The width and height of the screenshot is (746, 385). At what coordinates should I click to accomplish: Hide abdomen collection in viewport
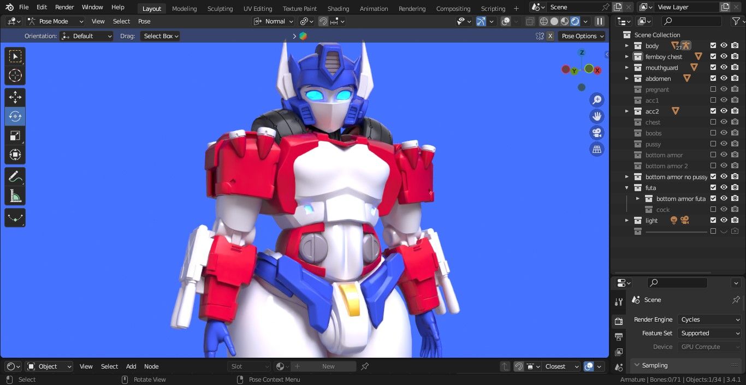click(x=724, y=79)
